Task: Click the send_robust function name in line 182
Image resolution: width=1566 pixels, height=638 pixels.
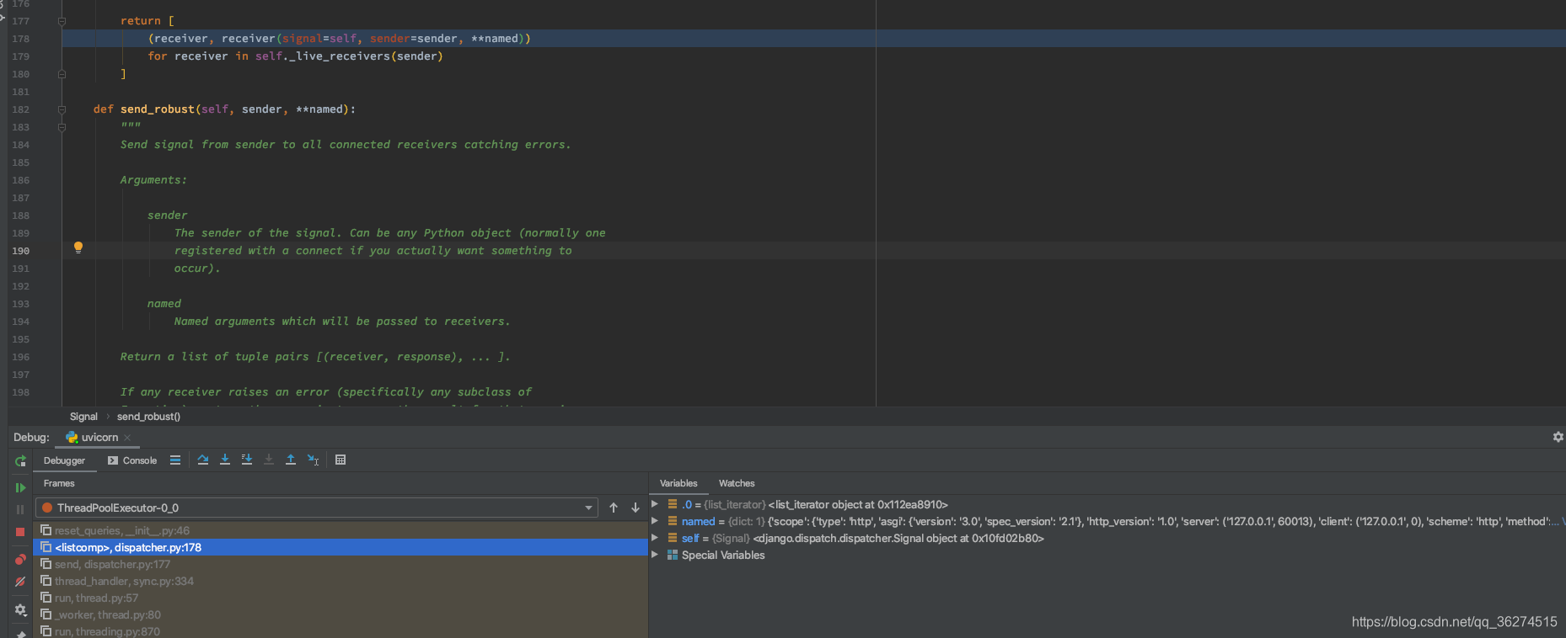Action: (158, 109)
